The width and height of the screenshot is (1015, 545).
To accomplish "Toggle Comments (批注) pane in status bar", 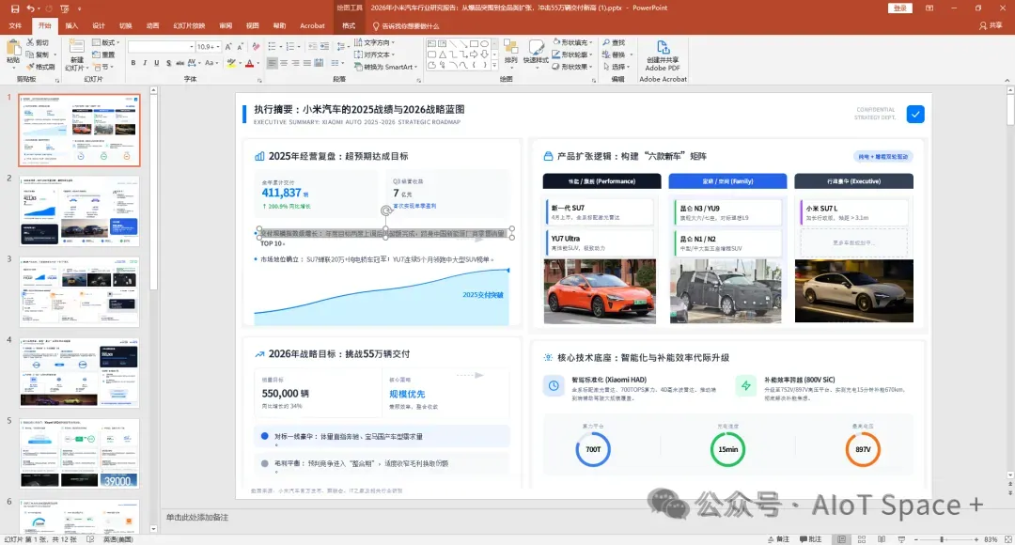I will (811, 539).
